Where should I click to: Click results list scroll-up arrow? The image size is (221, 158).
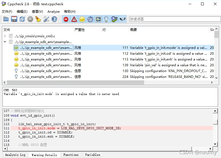click(x=217, y=29)
